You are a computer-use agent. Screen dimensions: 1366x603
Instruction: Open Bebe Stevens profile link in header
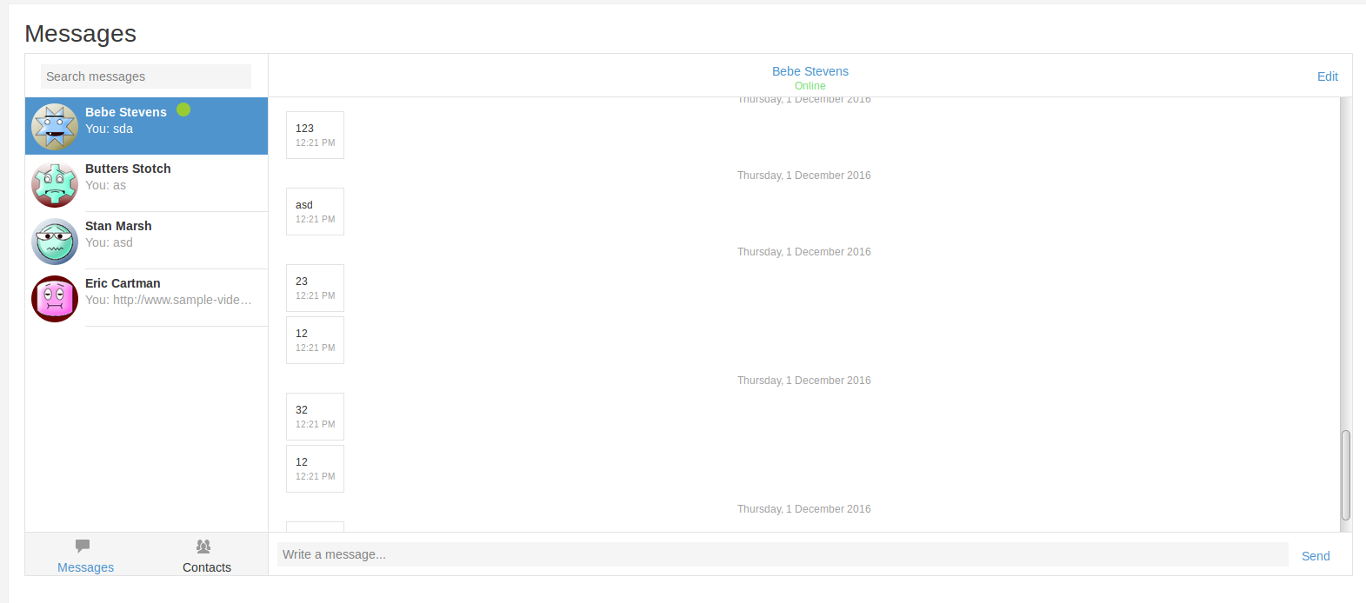click(x=810, y=71)
